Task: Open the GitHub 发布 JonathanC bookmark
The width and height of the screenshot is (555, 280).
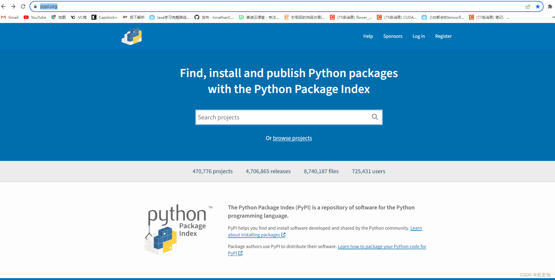Action: (x=214, y=17)
